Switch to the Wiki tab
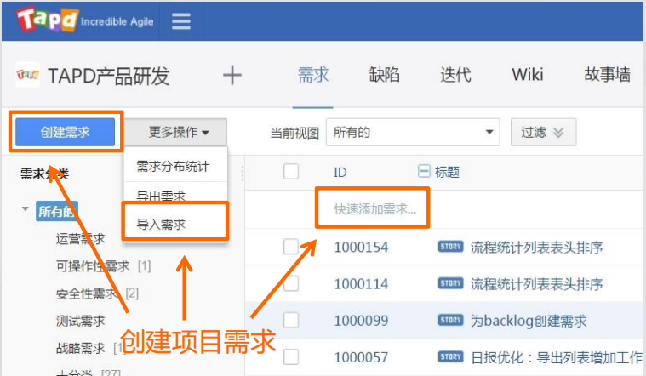Image resolution: width=646 pixels, height=376 pixels. click(528, 76)
